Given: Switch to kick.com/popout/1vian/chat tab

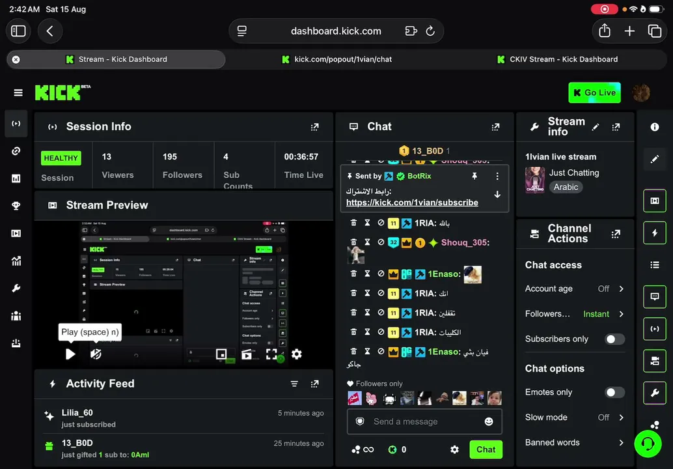Looking at the screenshot, I should point(337,59).
